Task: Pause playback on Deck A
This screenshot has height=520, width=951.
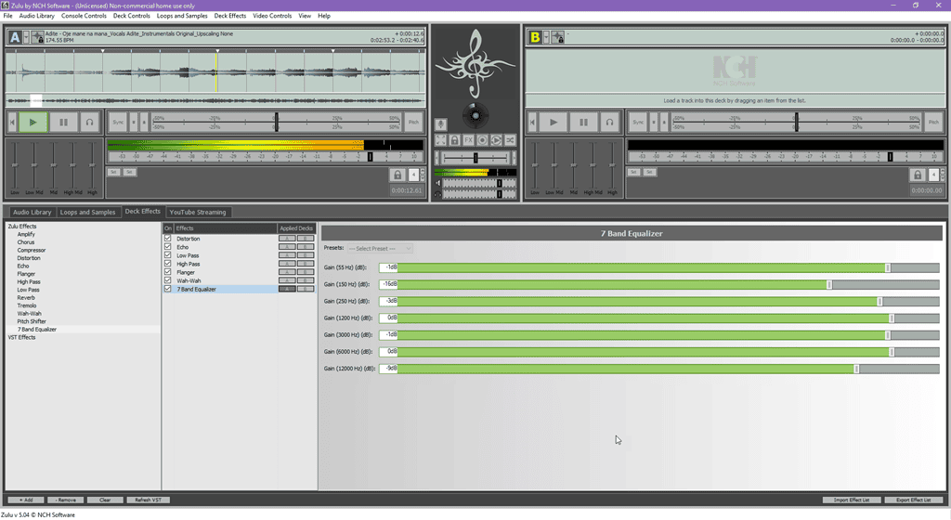Action: [63, 123]
